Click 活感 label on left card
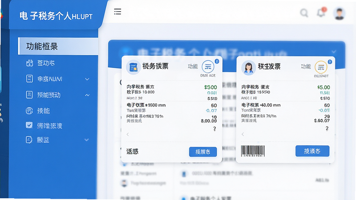 click(x=132, y=152)
